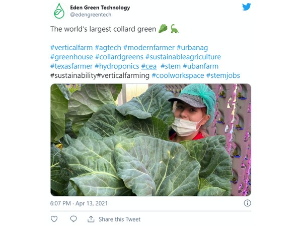This screenshot has height=226, width=302.
Task: Open the @edengreentech handle
Action: point(91,15)
